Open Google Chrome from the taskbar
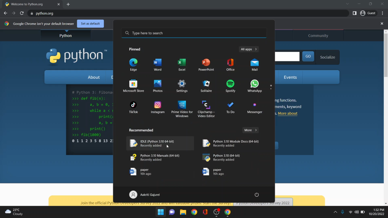 [194, 212]
